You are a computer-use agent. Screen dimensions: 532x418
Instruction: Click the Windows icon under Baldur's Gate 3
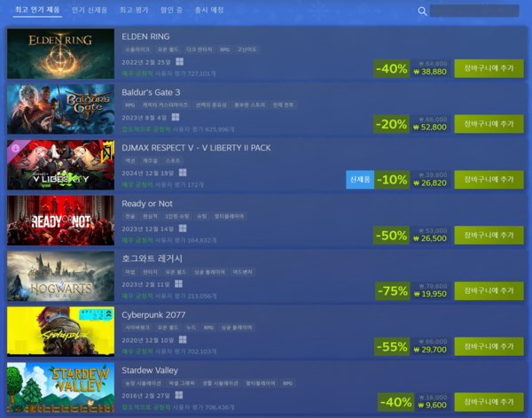[x=176, y=117]
